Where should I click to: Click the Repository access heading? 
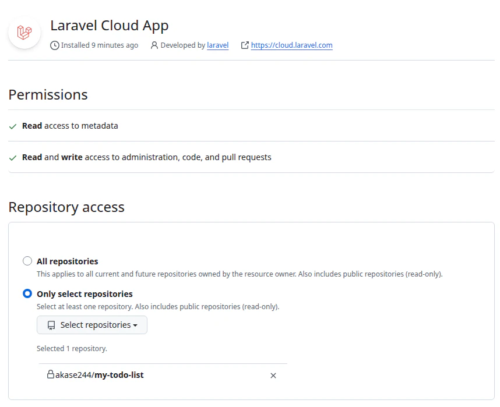pos(66,207)
